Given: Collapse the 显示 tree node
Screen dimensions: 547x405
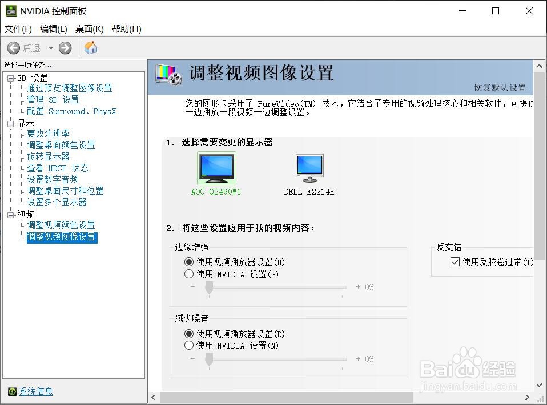Looking at the screenshot, I should [x=11, y=124].
